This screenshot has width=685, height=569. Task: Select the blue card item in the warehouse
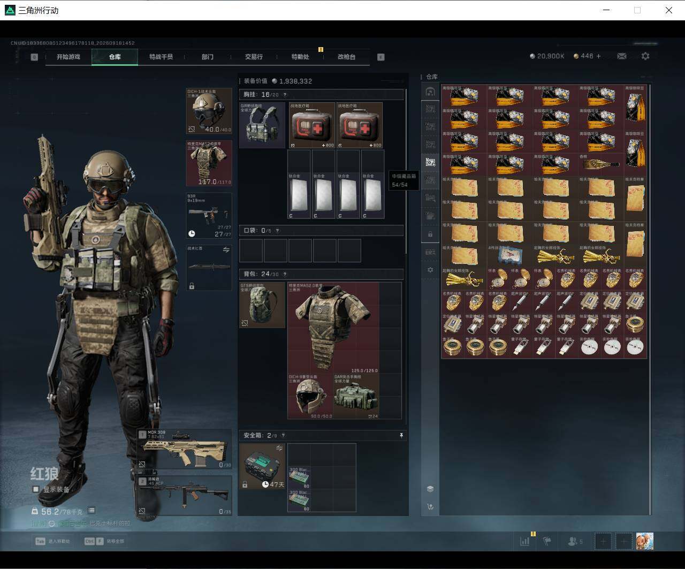coord(509,255)
